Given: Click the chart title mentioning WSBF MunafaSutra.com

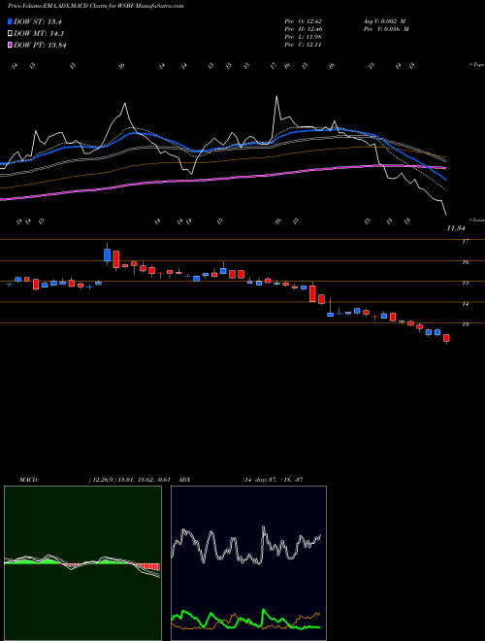Looking at the screenshot, I should (95, 6).
